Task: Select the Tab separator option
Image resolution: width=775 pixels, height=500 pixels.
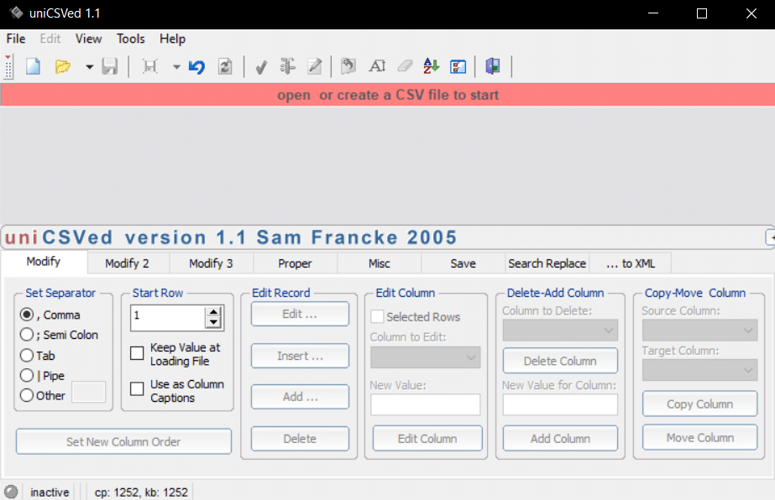Action: tap(27, 355)
